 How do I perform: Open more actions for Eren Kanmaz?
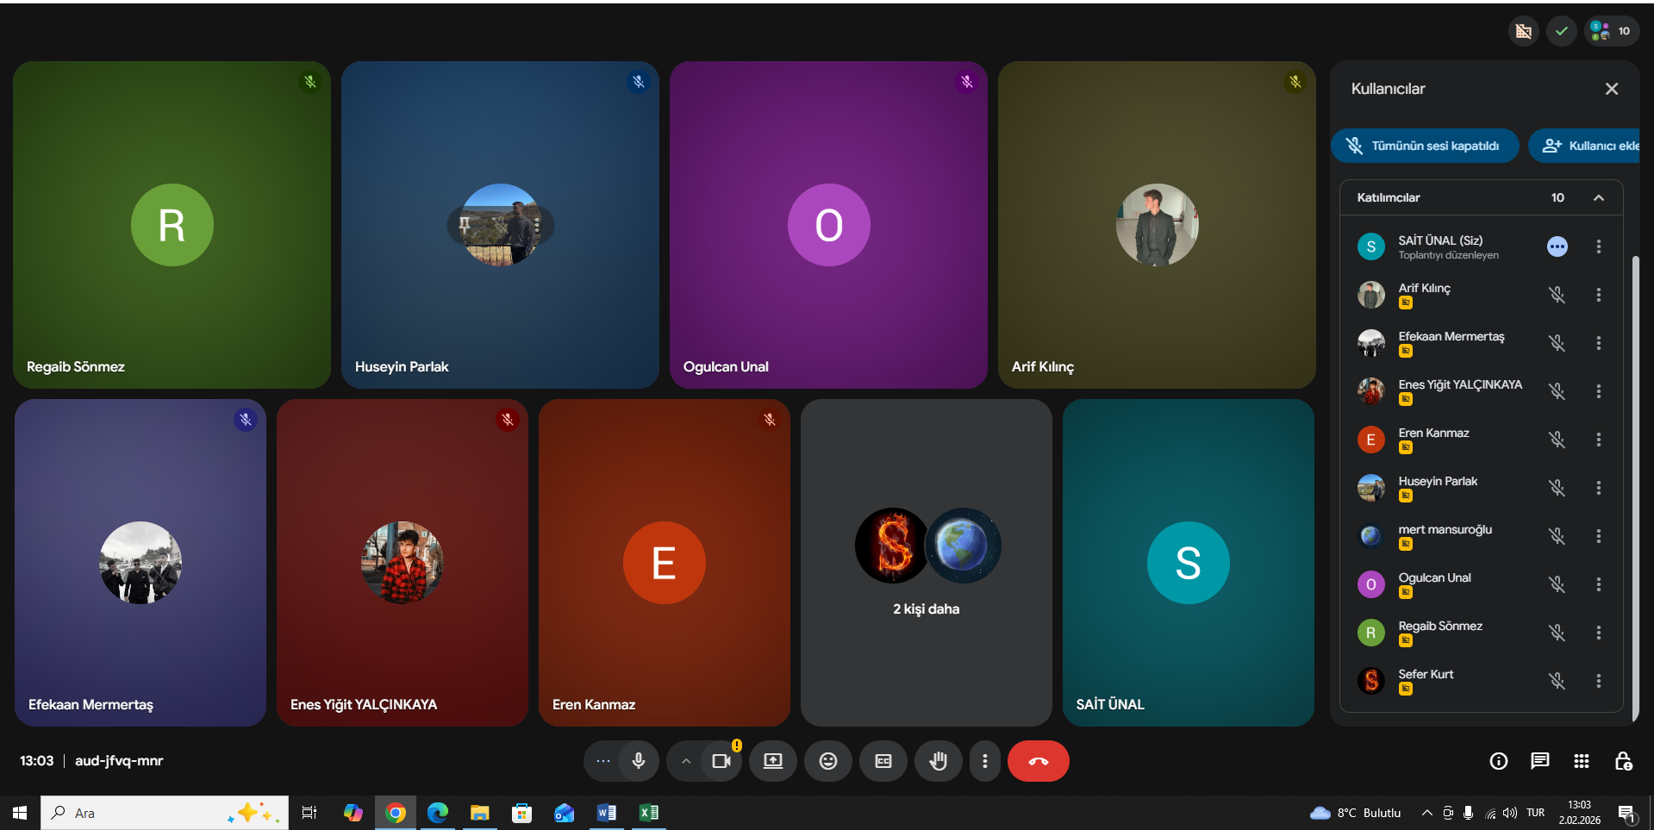tap(1599, 440)
